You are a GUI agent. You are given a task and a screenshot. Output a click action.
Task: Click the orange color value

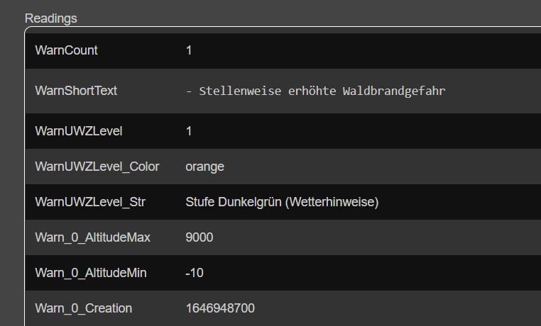point(204,167)
